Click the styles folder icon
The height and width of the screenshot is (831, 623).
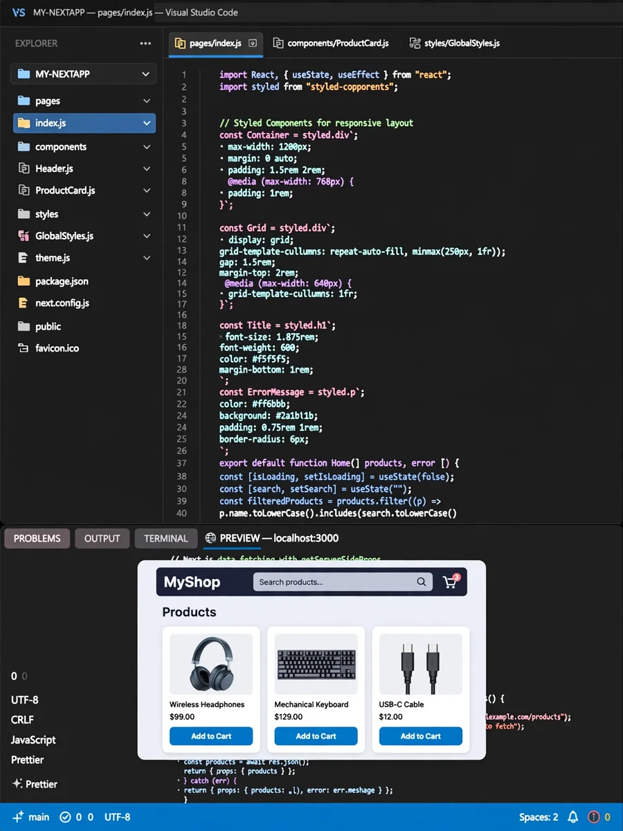[24, 214]
